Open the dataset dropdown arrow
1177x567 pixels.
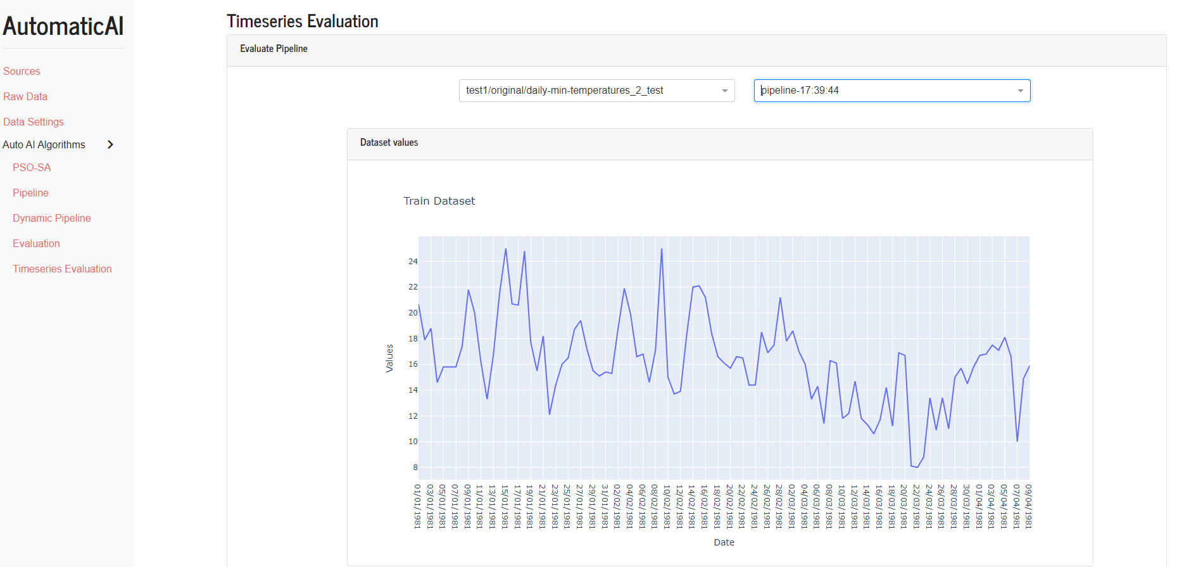[725, 91]
